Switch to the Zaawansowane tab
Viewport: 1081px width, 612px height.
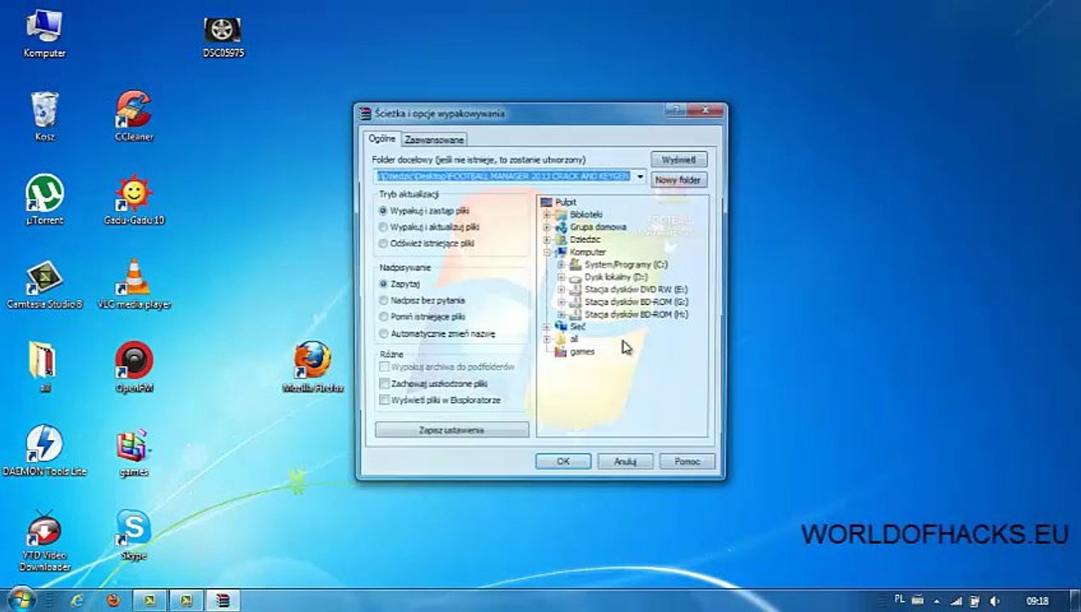(434, 139)
